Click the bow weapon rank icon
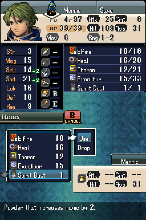 click(45, 83)
